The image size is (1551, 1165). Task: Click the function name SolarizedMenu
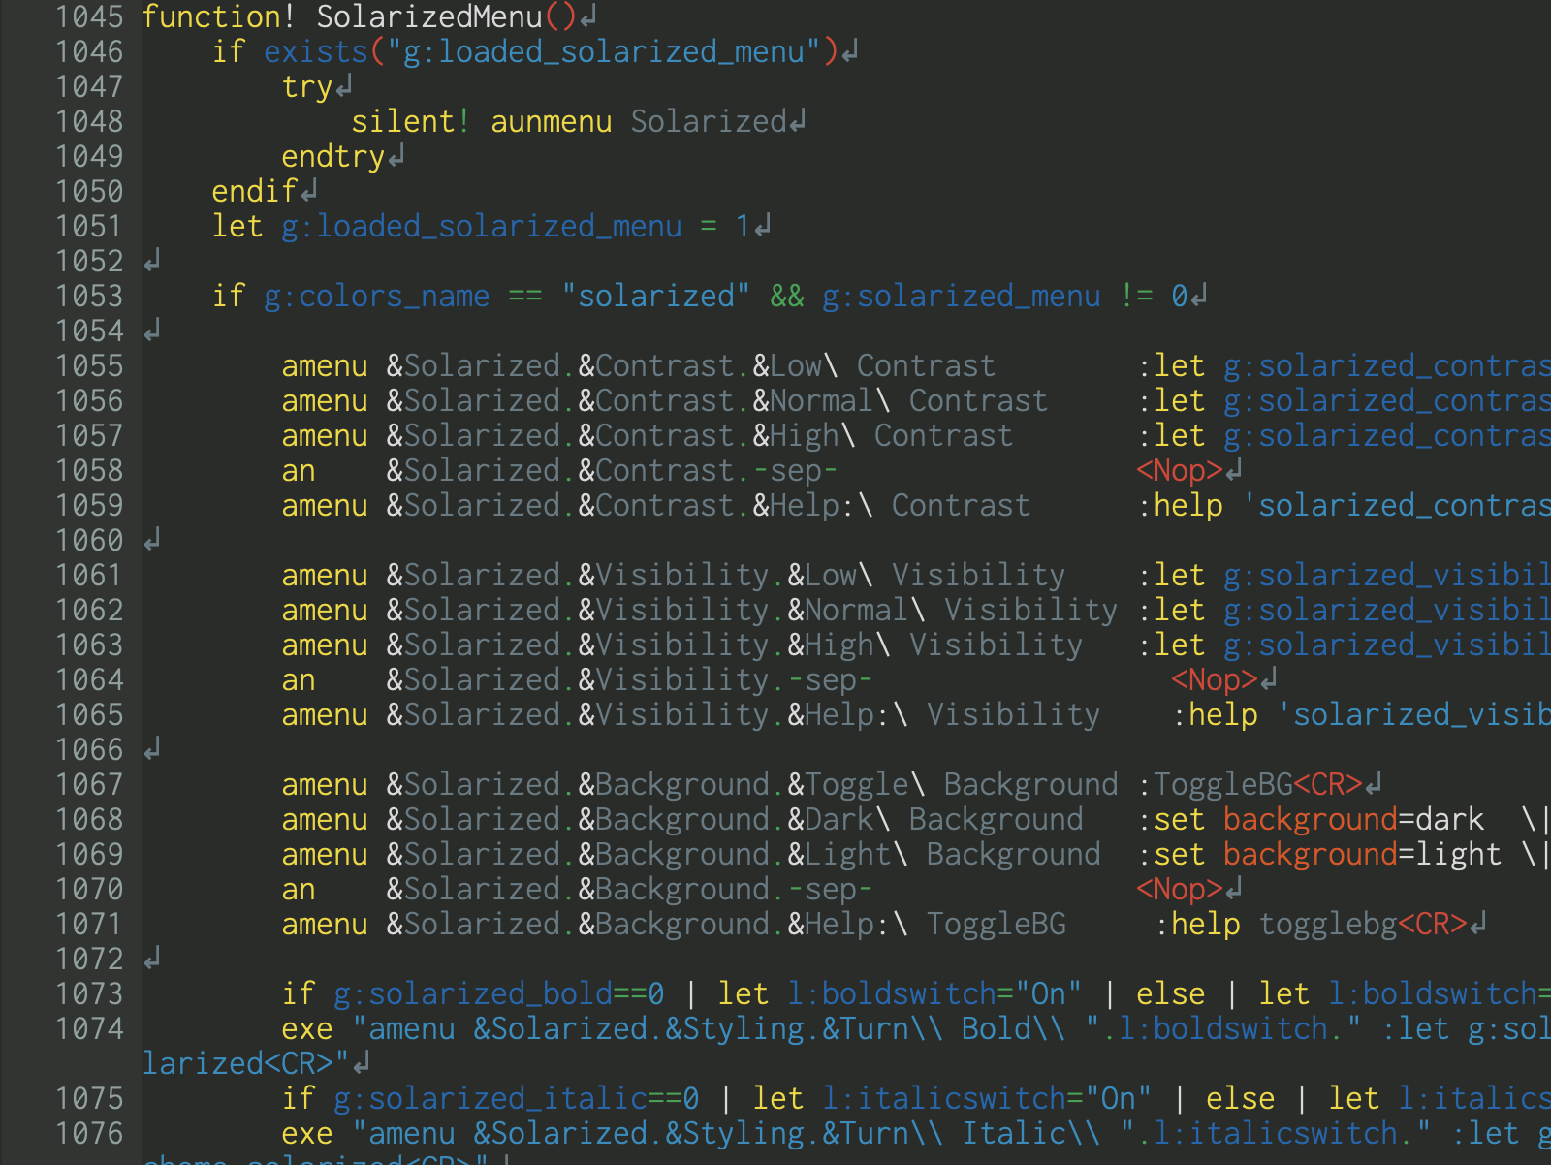point(429,16)
